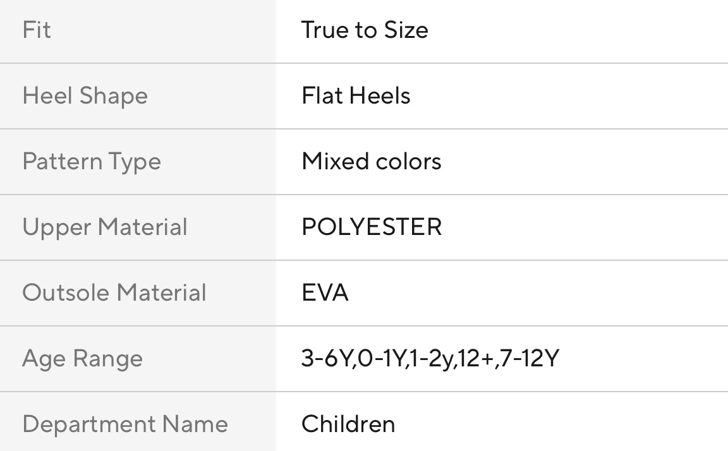Select the True to Size value

point(365,30)
